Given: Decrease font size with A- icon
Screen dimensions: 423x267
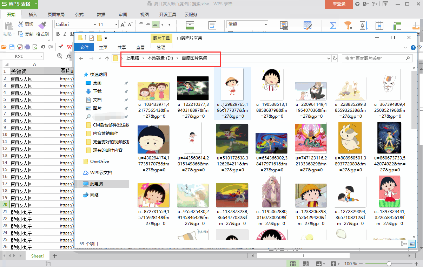Looking at the screenshot, I should (x=130, y=25).
